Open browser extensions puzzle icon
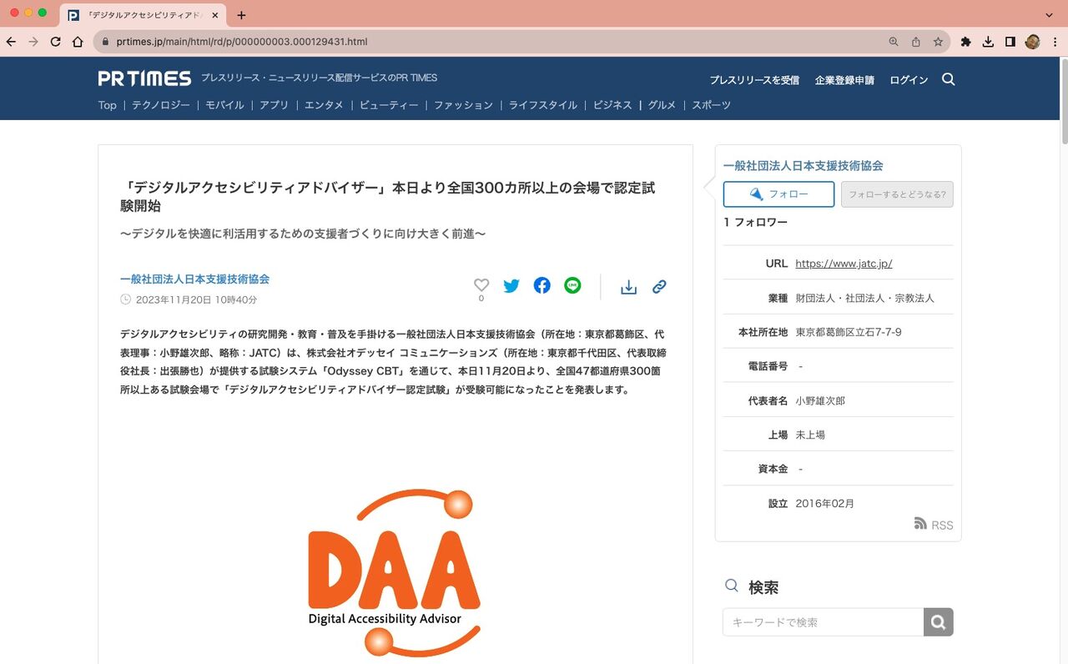This screenshot has width=1068, height=664. pos(966,42)
